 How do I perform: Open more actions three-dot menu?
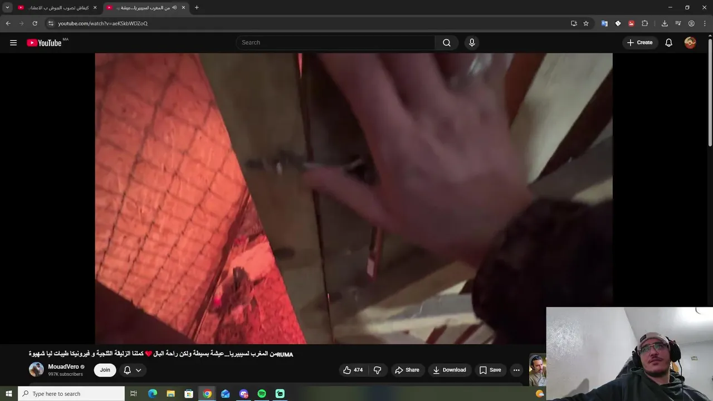coord(516,370)
